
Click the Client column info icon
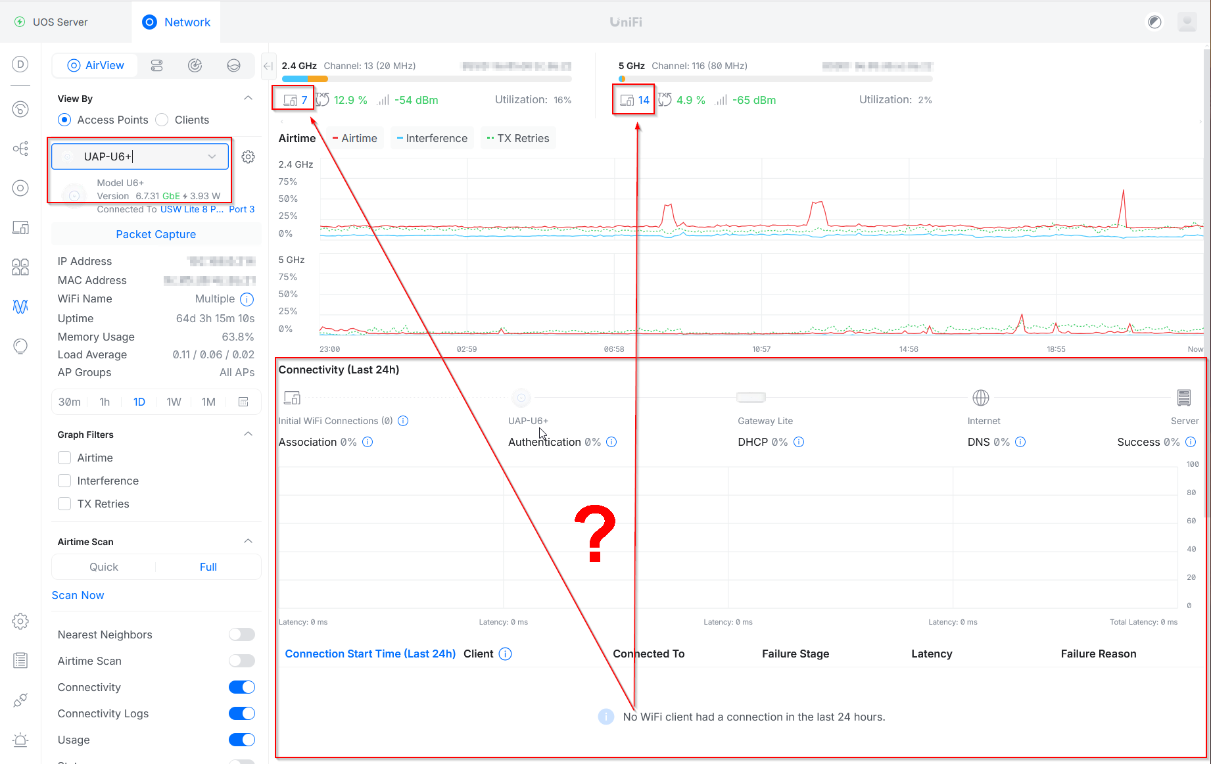505,654
